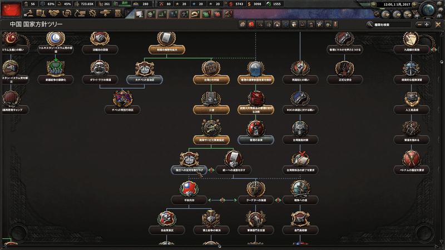The height and width of the screenshot is (250, 445).
Task: Open the China flag country overview
Action: click(11, 9)
